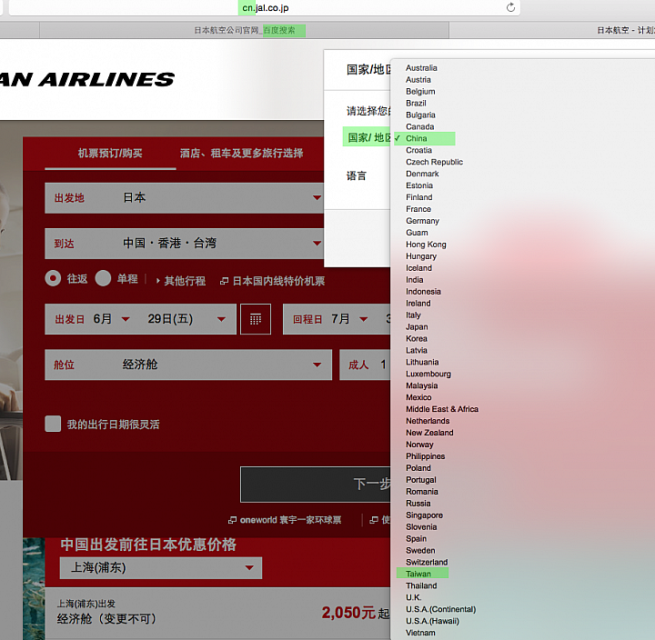Select Luxembourg from the country list
Screen dimensions: 655x640
click(x=428, y=374)
